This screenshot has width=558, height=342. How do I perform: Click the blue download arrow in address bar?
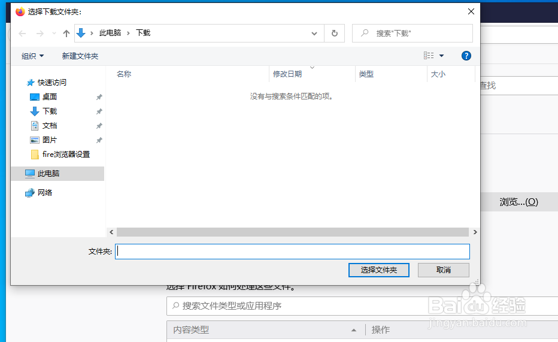coord(81,33)
